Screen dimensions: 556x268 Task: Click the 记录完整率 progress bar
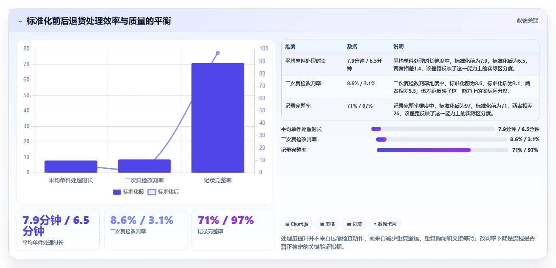coord(443,150)
